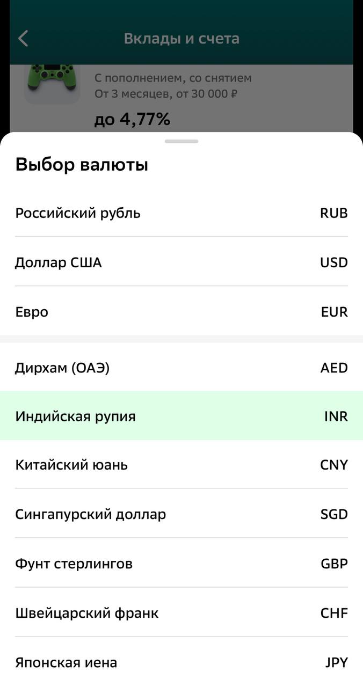The image size is (363, 687).
Task: Tap the CNY code label
Action: [333, 465]
